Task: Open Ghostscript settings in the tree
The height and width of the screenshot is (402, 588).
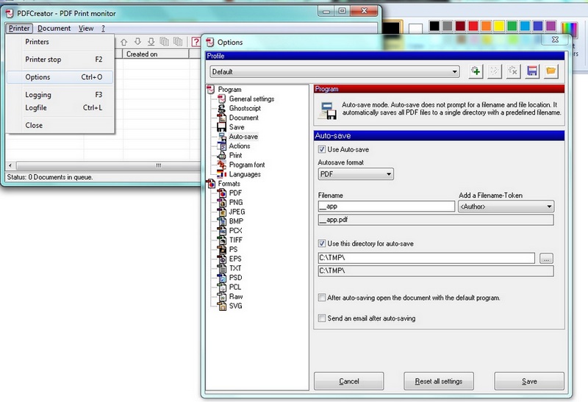Action: (x=244, y=108)
